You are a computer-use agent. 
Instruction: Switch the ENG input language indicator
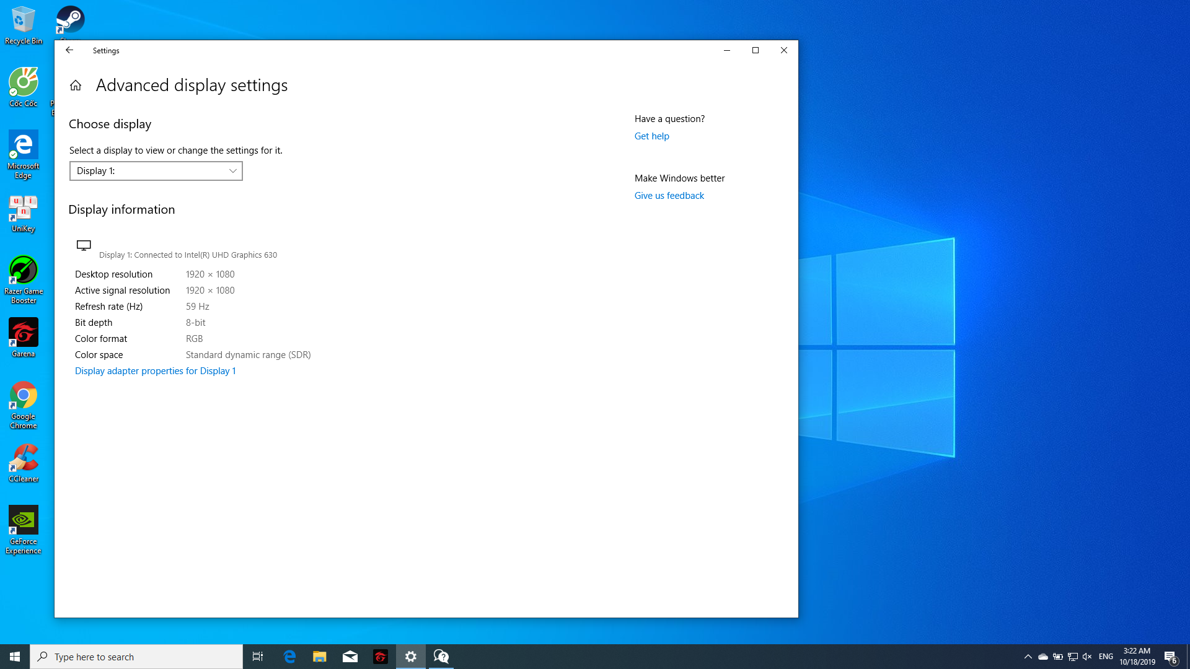click(1106, 657)
